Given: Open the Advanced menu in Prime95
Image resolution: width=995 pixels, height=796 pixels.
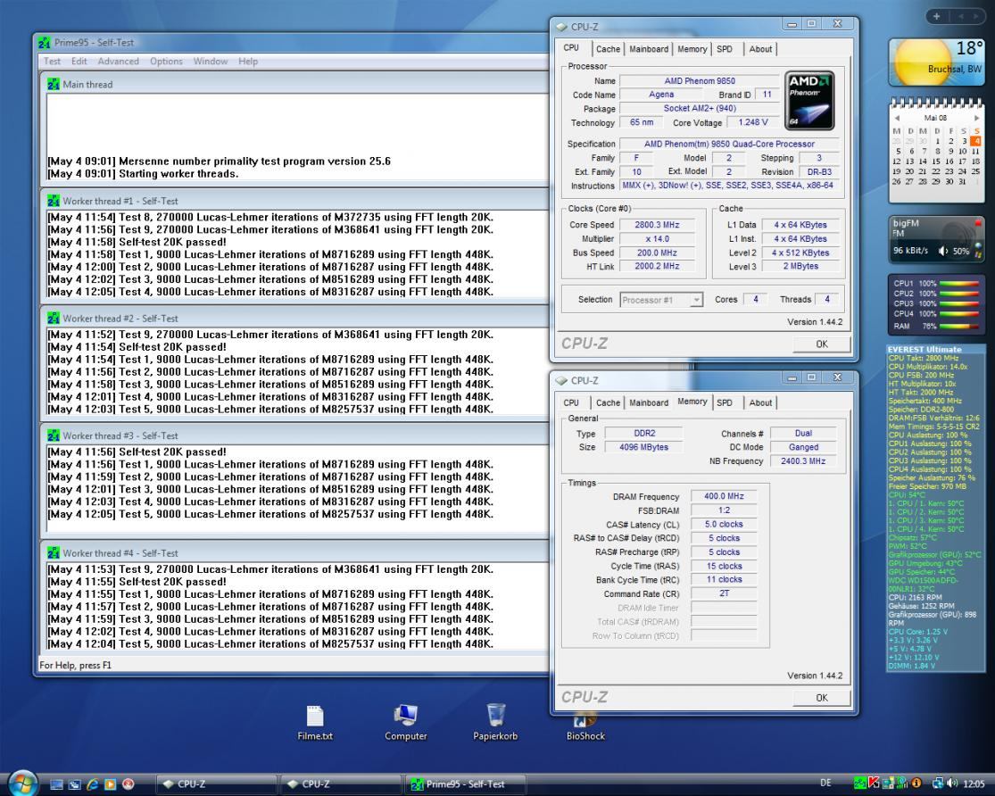Looking at the screenshot, I should pyautogui.click(x=118, y=61).
